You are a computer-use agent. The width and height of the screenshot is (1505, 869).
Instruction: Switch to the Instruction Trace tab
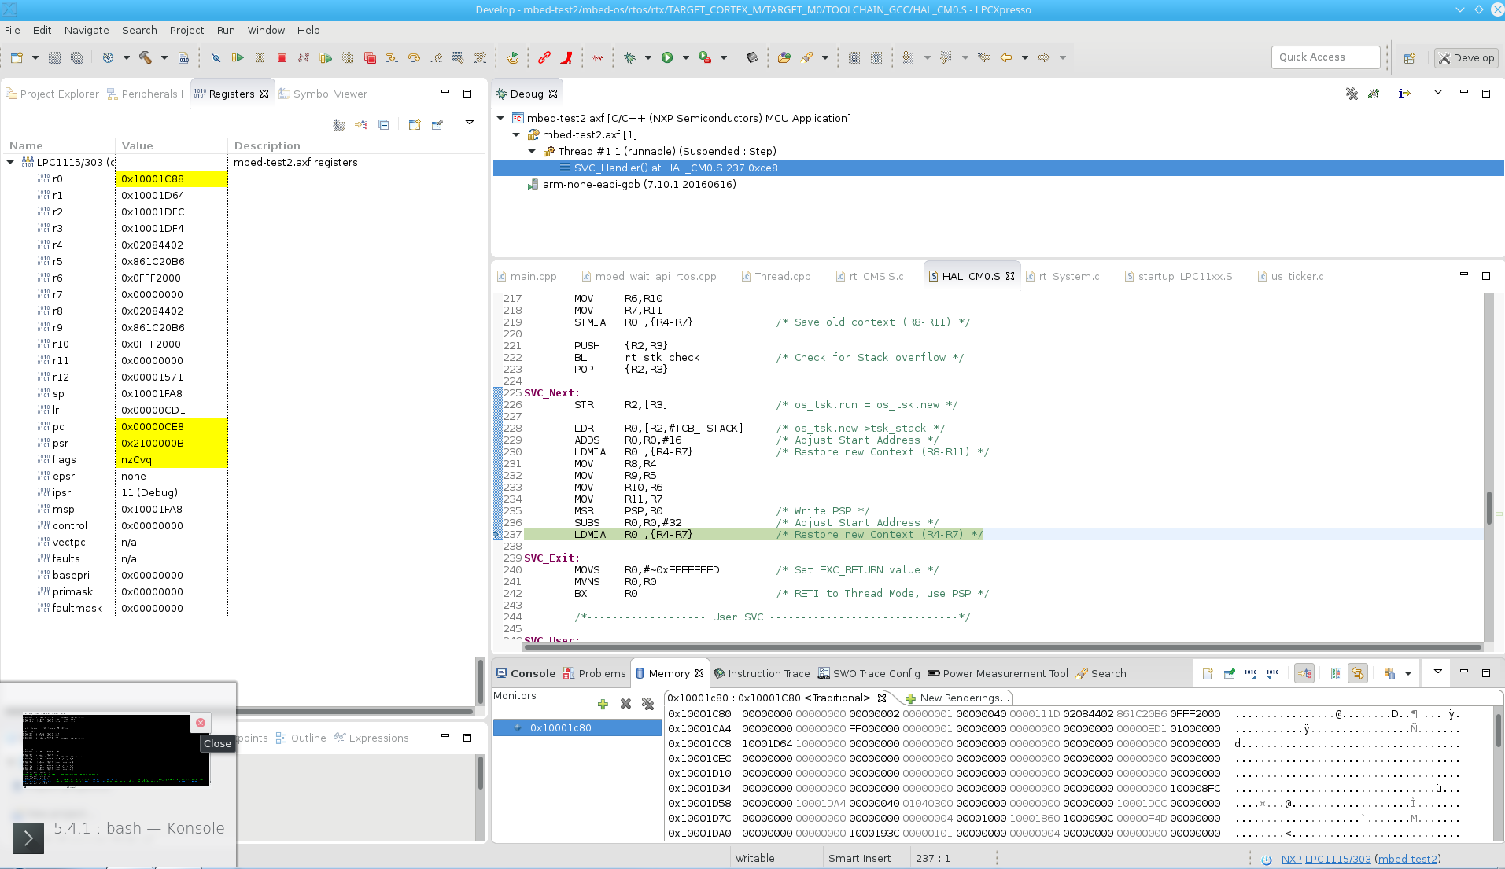pyautogui.click(x=769, y=673)
